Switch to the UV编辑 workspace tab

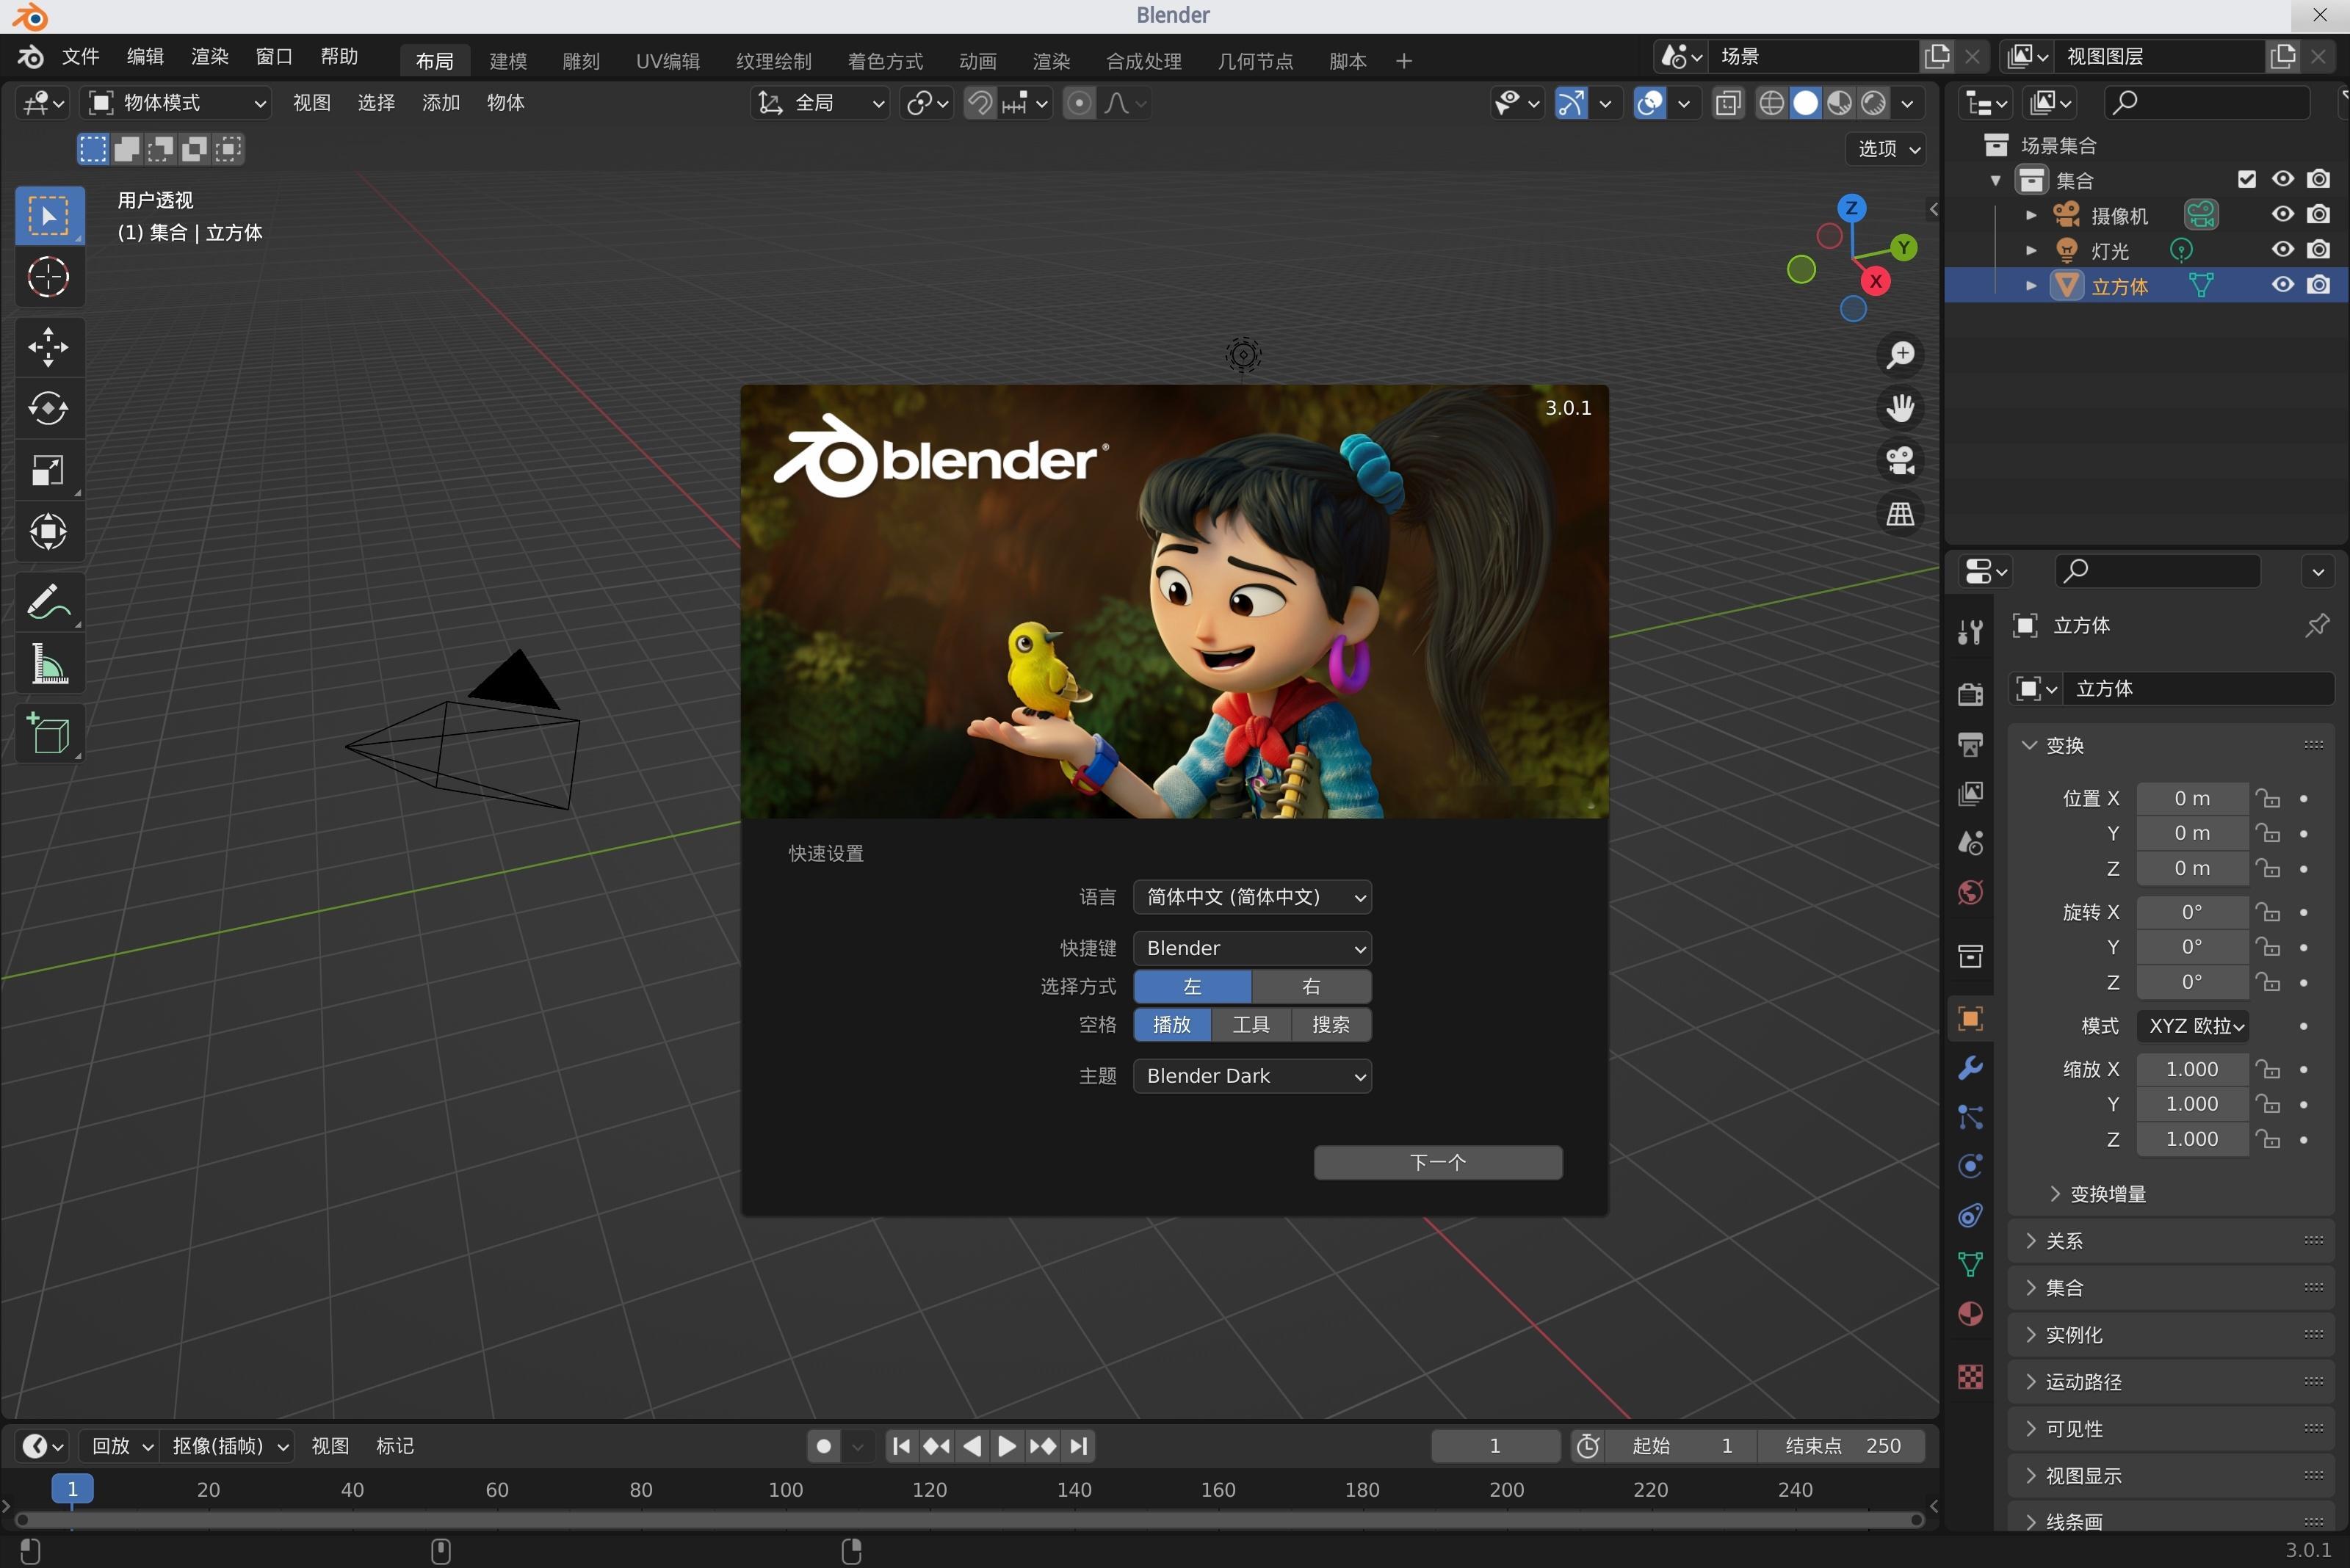pos(668,61)
